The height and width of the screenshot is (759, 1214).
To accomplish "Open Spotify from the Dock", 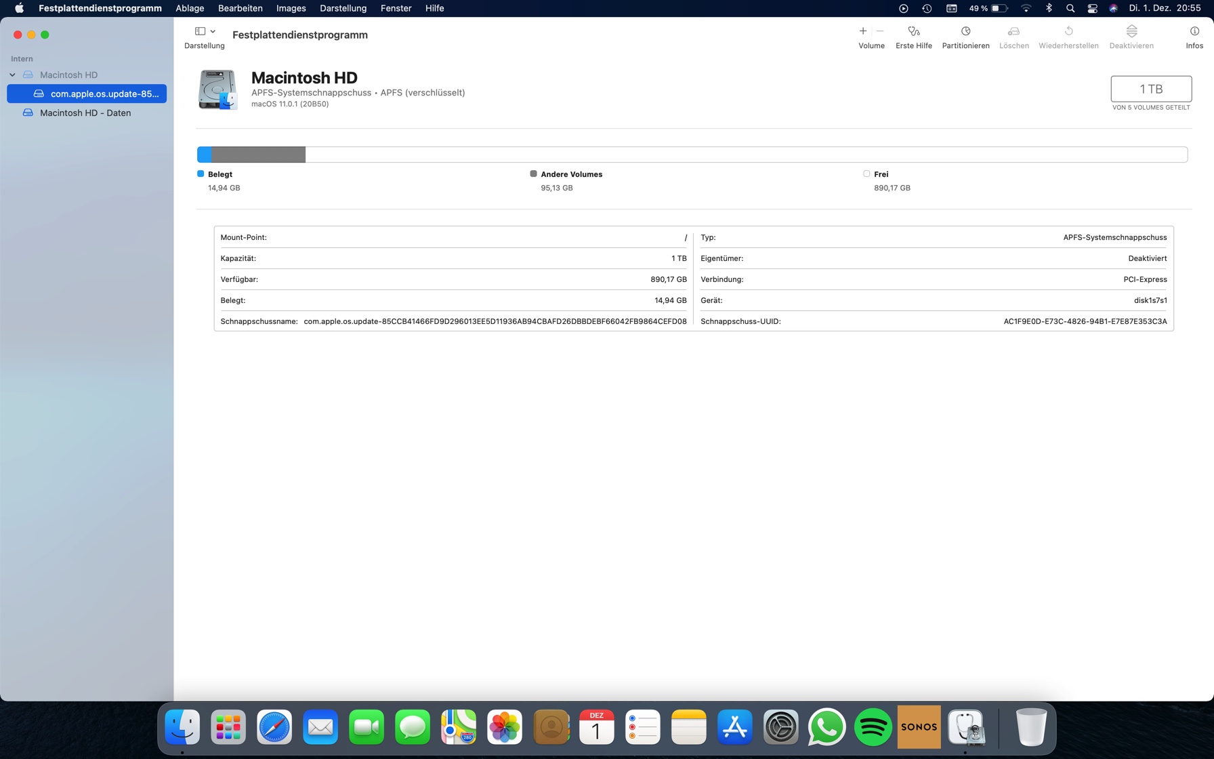I will [873, 727].
